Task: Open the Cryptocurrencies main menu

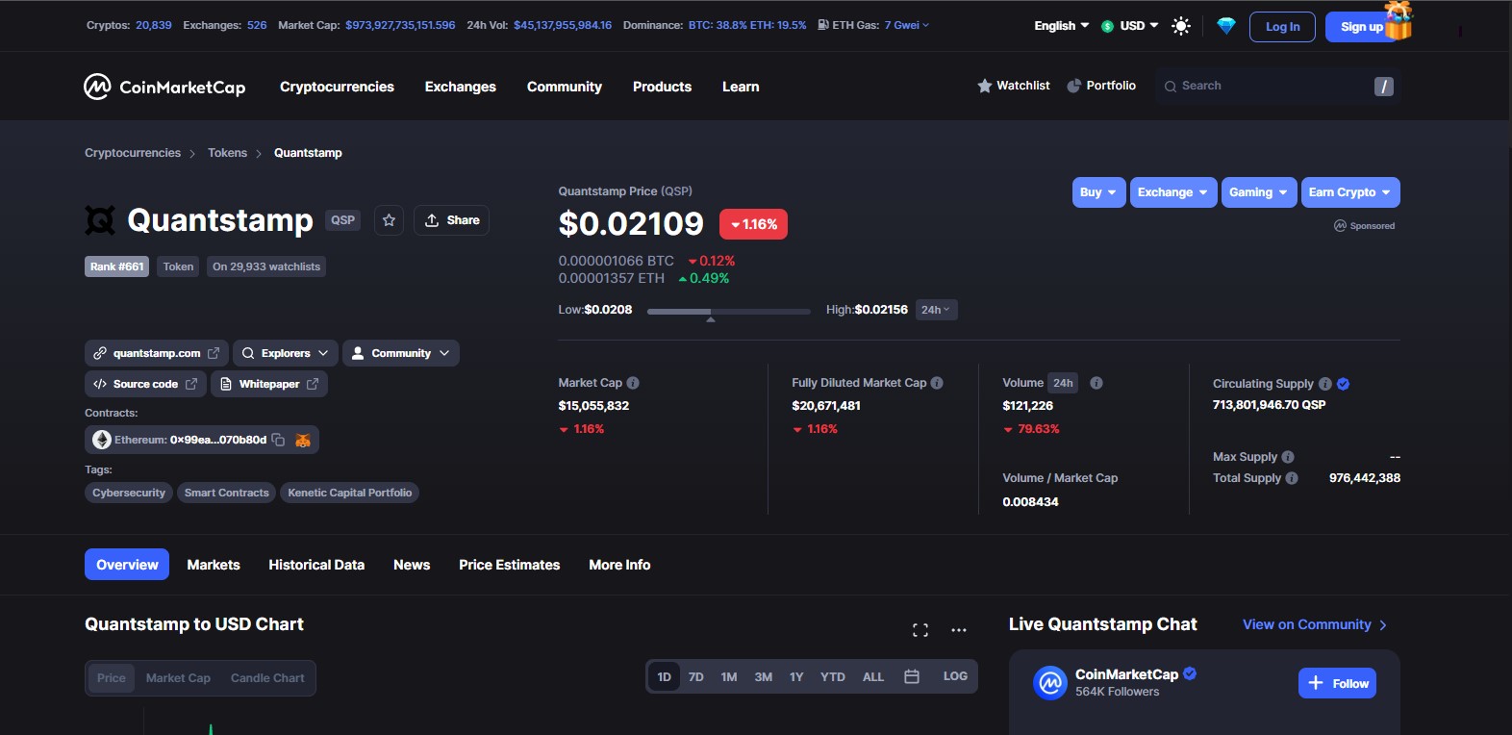Action: pyautogui.click(x=337, y=87)
